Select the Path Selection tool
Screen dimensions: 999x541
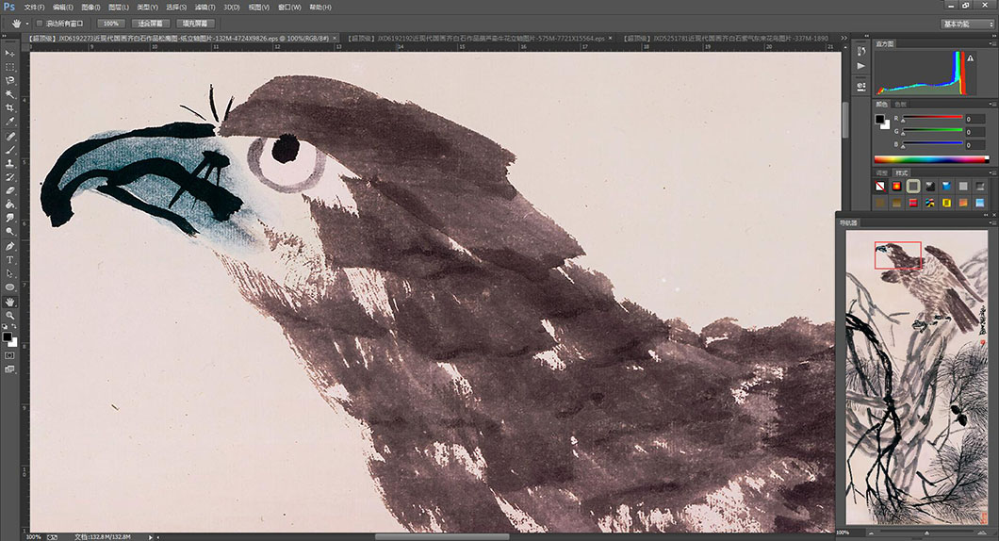click(x=9, y=273)
